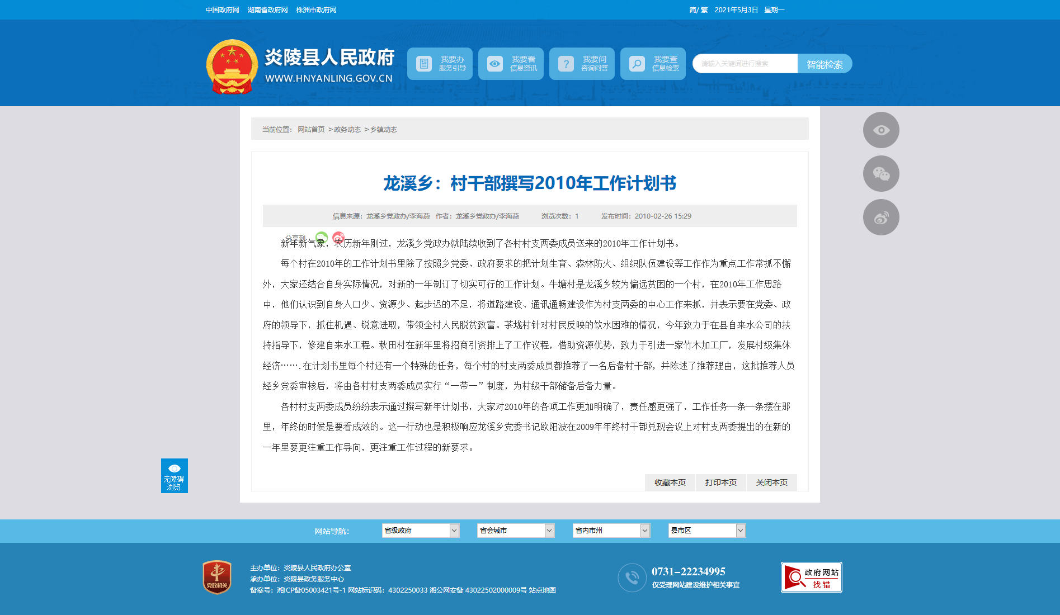Focus the keyword search input field
Screen dimensions: 1060x615
(x=745, y=64)
